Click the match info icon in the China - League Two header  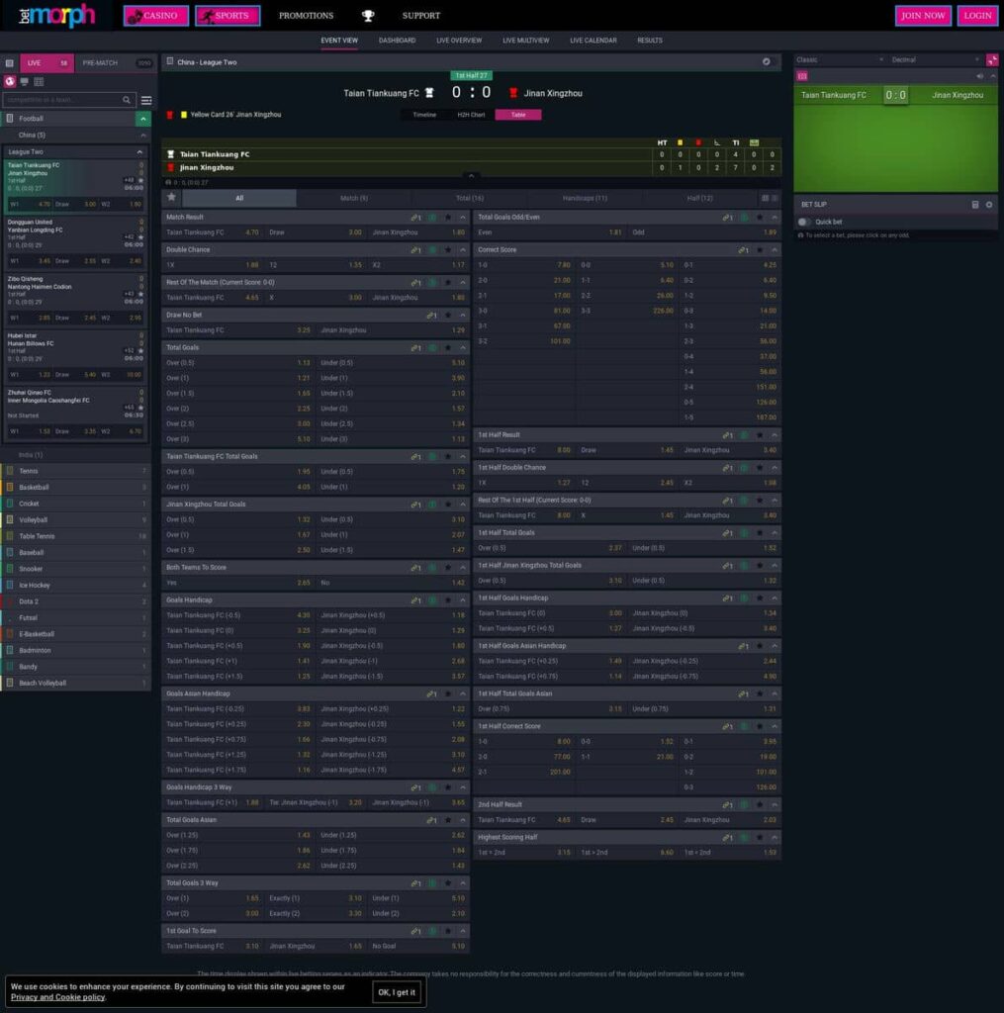[x=767, y=62]
